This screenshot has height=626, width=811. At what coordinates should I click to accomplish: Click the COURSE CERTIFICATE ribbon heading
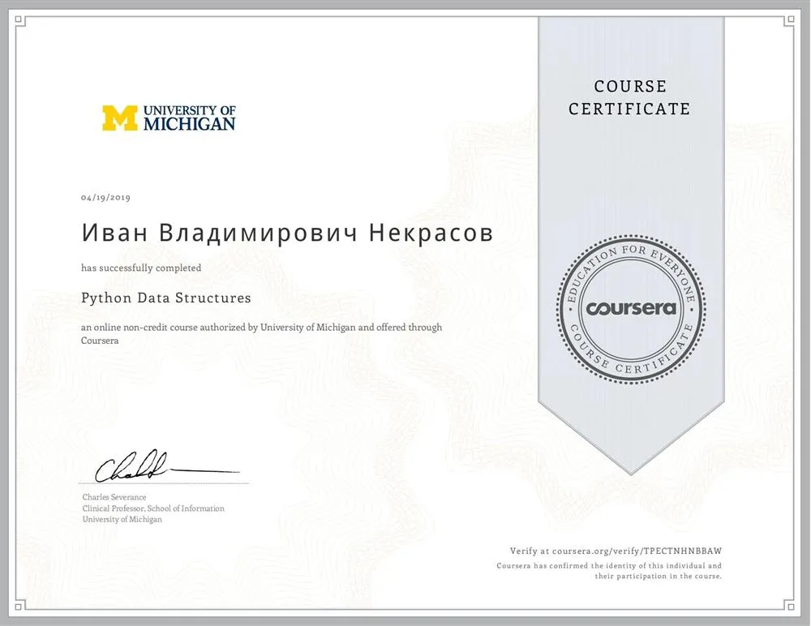click(629, 98)
